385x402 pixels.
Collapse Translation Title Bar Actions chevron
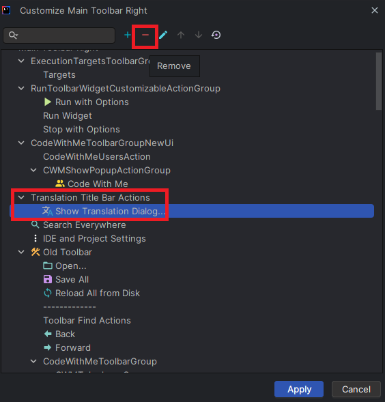click(21, 197)
